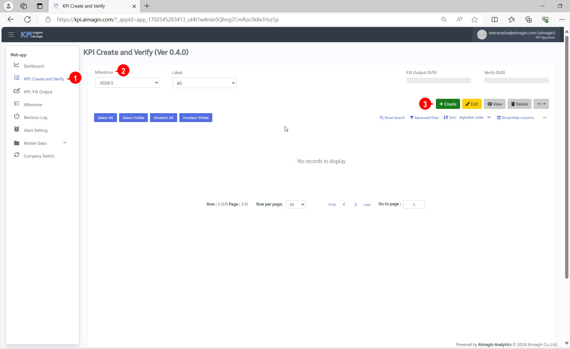Click the Go to page input field
The image size is (570, 349).
[414, 205]
